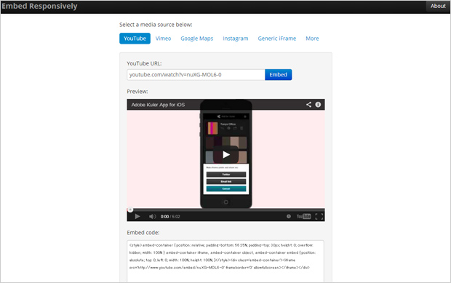The height and width of the screenshot is (283, 451).
Task: Open the More media sources tab
Action: point(312,39)
